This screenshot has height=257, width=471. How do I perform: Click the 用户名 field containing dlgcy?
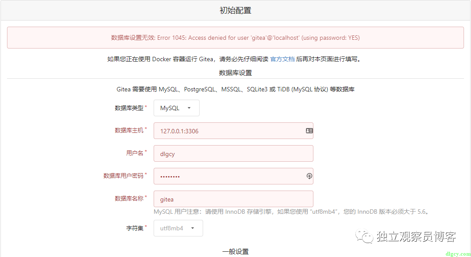pyautogui.click(x=233, y=153)
